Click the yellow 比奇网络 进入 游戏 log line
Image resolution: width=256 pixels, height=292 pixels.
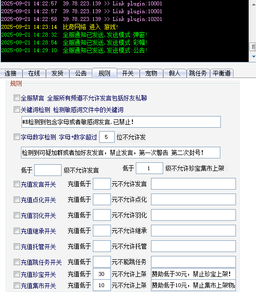(x=60, y=27)
